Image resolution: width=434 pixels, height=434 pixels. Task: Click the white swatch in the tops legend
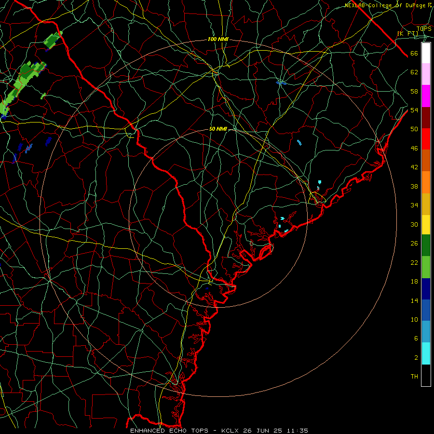point(426,53)
